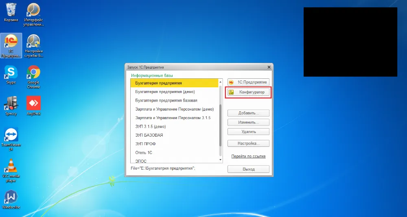Select Зарплата и Управление Персоналом (демо)
This screenshot has width=407, height=217.
(x=175, y=109)
